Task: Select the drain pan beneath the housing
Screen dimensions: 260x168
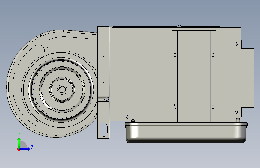Action: point(186,133)
